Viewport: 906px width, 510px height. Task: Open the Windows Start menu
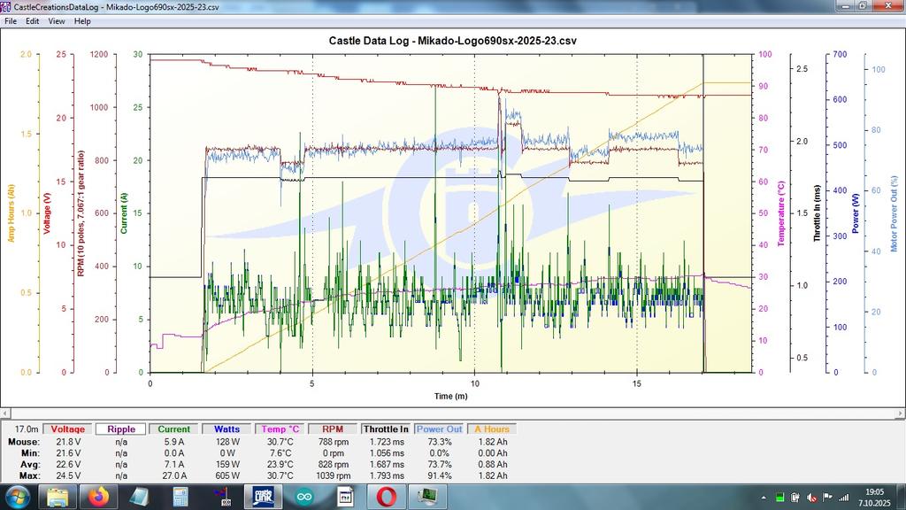pos(17,497)
